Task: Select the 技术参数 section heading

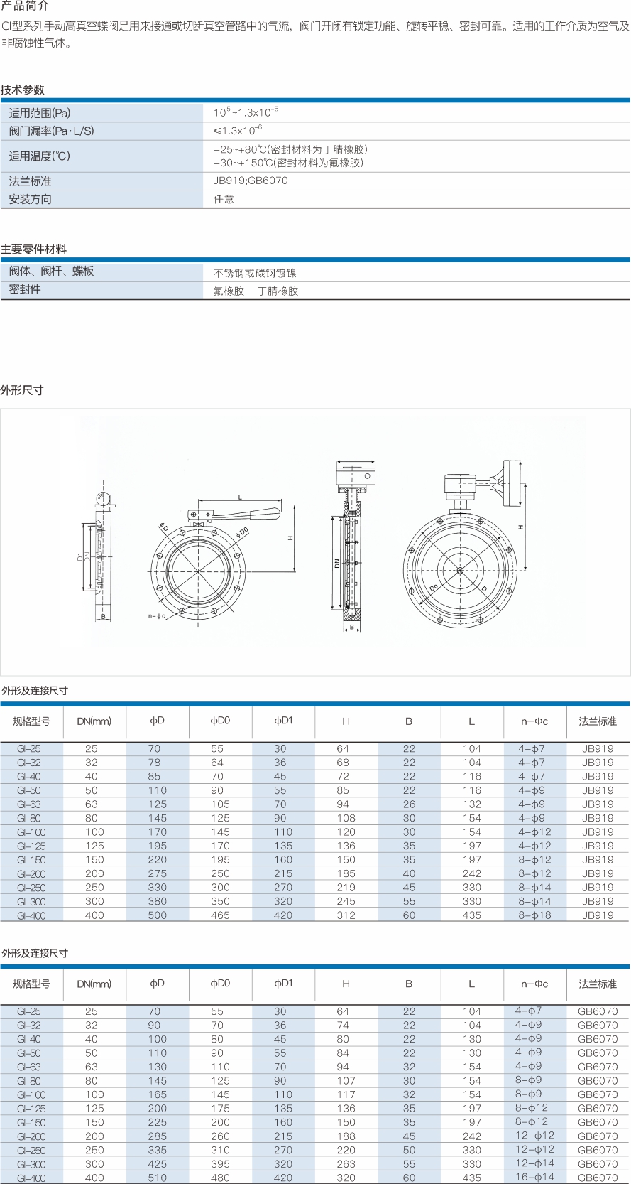Action: tap(23, 90)
